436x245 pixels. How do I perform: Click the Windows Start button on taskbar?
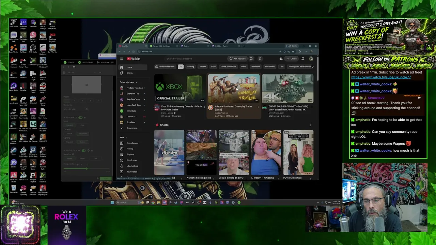click(x=112, y=202)
